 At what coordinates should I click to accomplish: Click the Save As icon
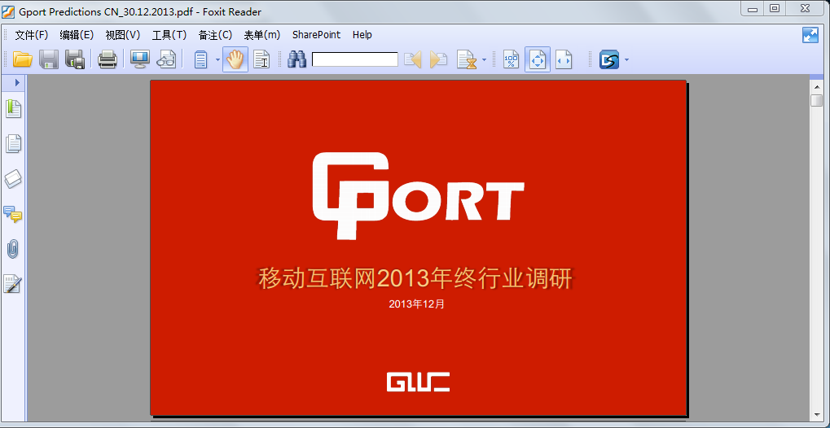75,59
